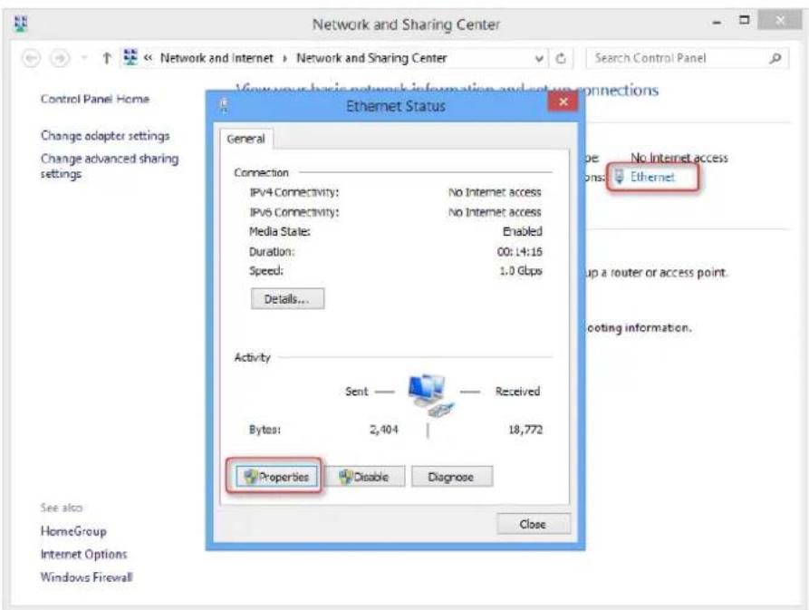Open Internet Options link

83,555
